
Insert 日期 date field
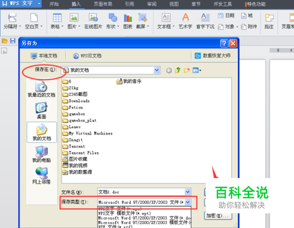pyautogui.click(x=226, y=16)
